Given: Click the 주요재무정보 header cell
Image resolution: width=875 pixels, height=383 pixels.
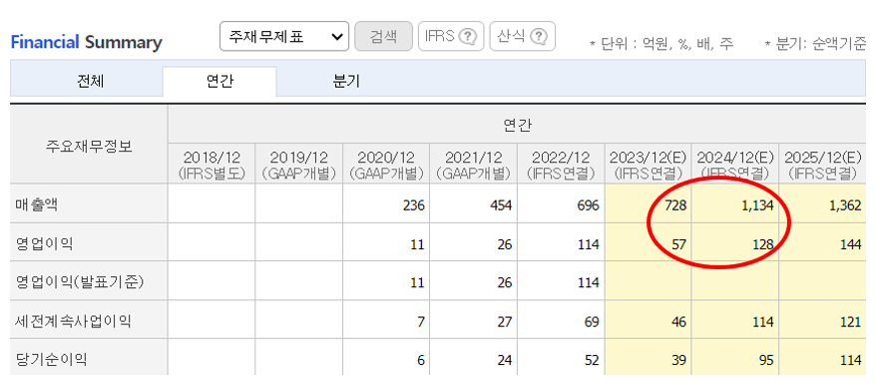Looking at the screenshot, I should click(89, 147).
